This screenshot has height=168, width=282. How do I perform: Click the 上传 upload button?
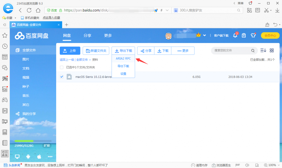(x=70, y=51)
